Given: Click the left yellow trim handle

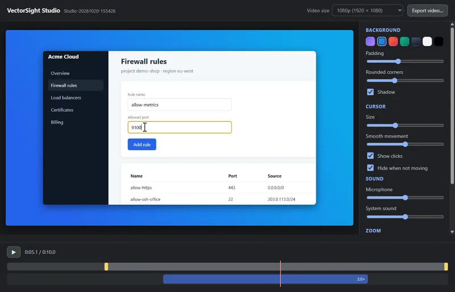Looking at the screenshot, I should 106,266.
